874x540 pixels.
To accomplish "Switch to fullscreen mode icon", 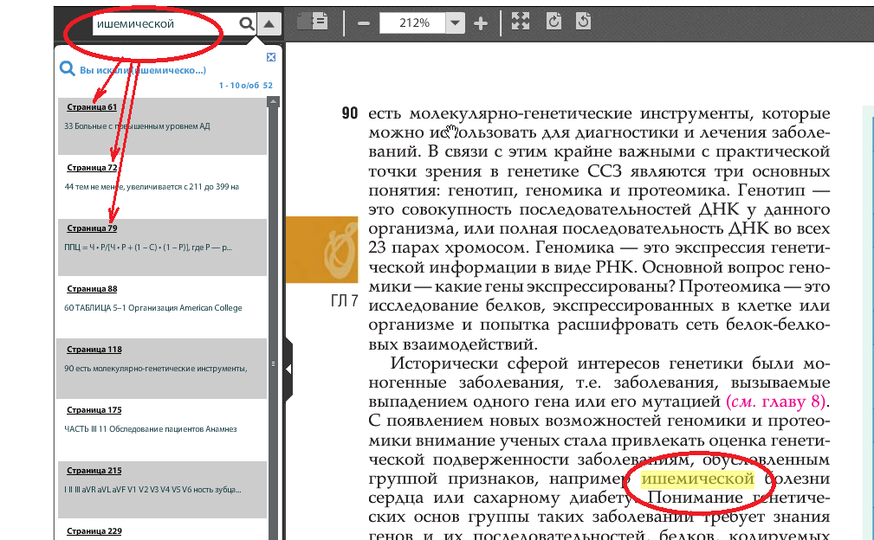I will [520, 21].
